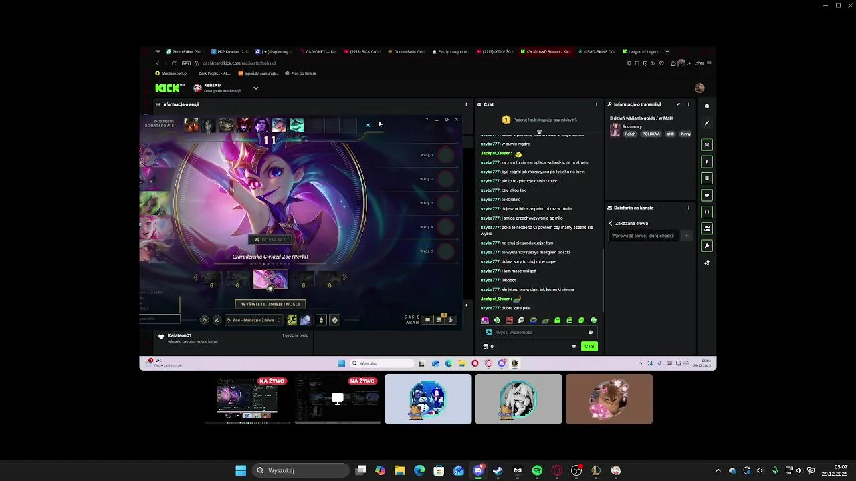Switch to the Draven Build browser tab

(406, 51)
